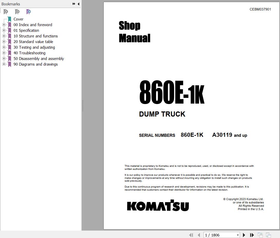Expand the 20 Standard value table bookmark
The height and width of the screenshot is (238, 280).
pyautogui.click(x=4, y=42)
